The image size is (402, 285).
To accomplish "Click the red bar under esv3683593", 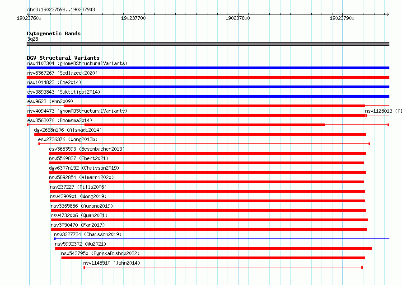I will [207, 153].
